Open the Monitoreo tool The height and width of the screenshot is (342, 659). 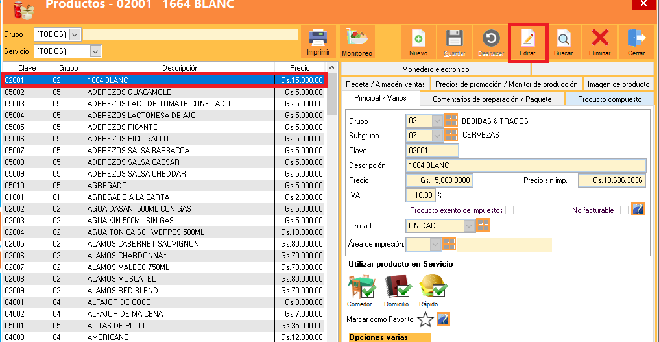(357, 42)
